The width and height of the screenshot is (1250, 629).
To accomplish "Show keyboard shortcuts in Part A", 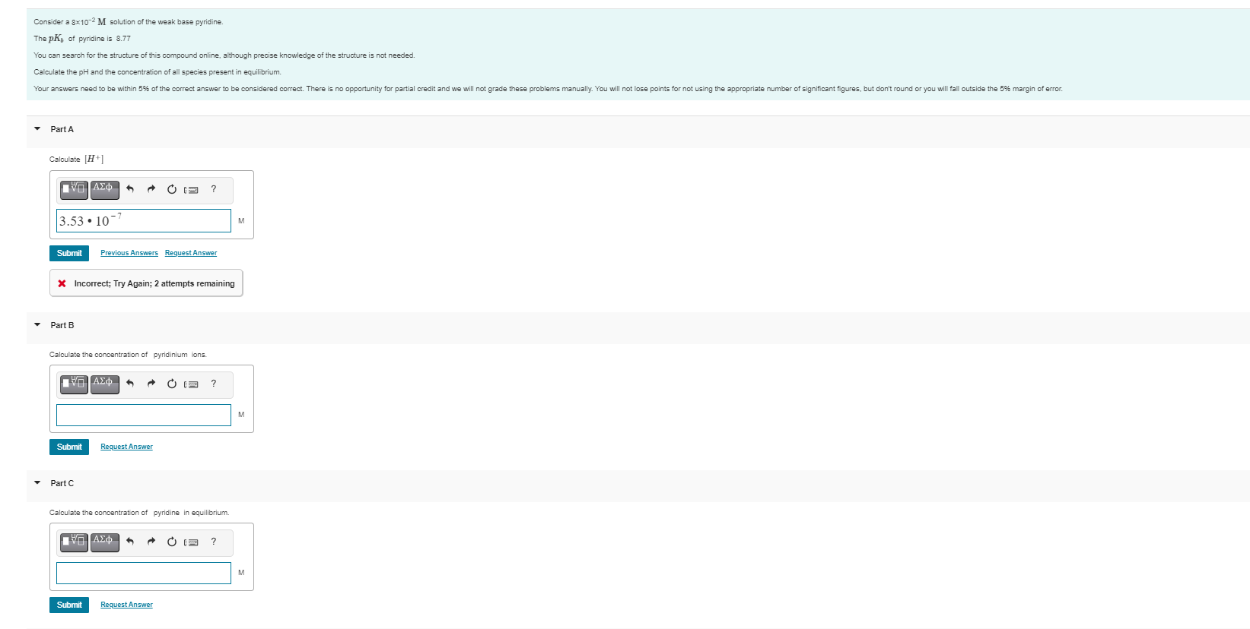I will pyautogui.click(x=192, y=190).
